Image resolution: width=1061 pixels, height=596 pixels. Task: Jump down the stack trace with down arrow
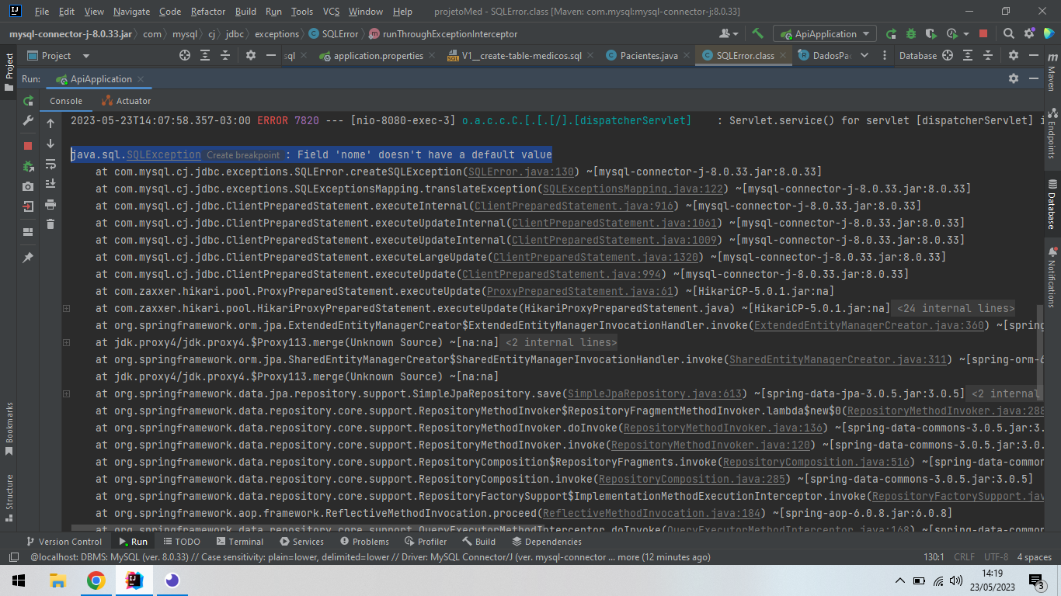click(x=50, y=144)
